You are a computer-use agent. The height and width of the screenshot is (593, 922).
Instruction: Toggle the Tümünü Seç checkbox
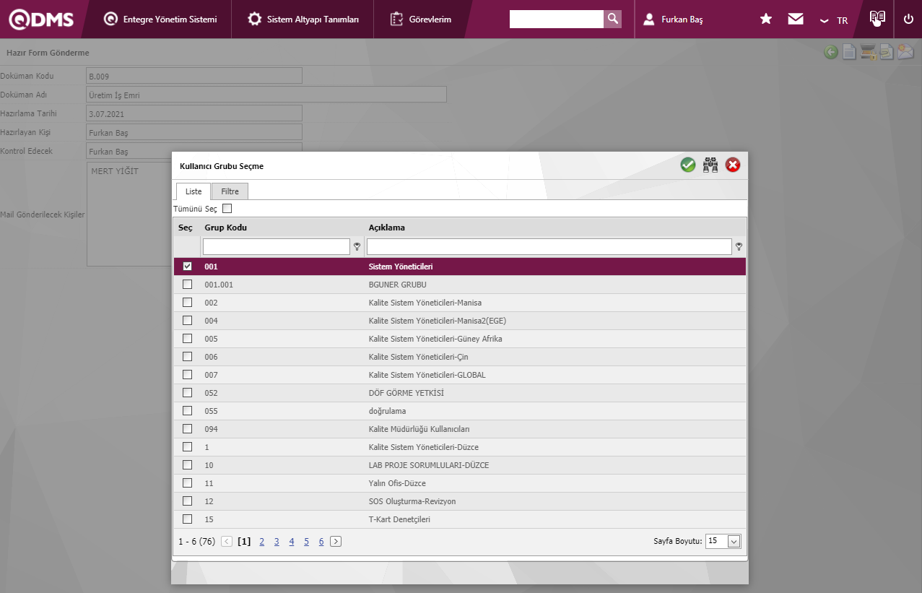(x=227, y=209)
